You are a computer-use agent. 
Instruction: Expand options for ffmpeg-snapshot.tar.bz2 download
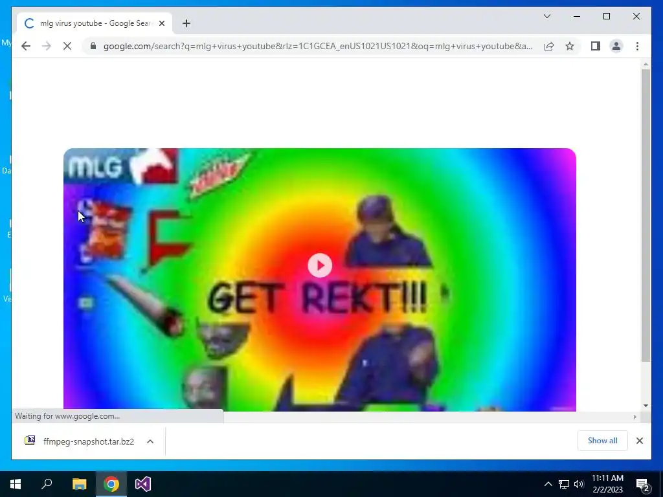(x=150, y=441)
